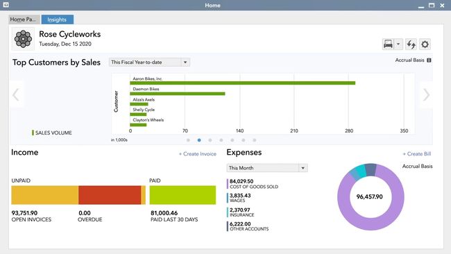Go to the next chart with right arrow
The width and height of the screenshot is (451, 254).
pyautogui.click(x=426, y=94)
